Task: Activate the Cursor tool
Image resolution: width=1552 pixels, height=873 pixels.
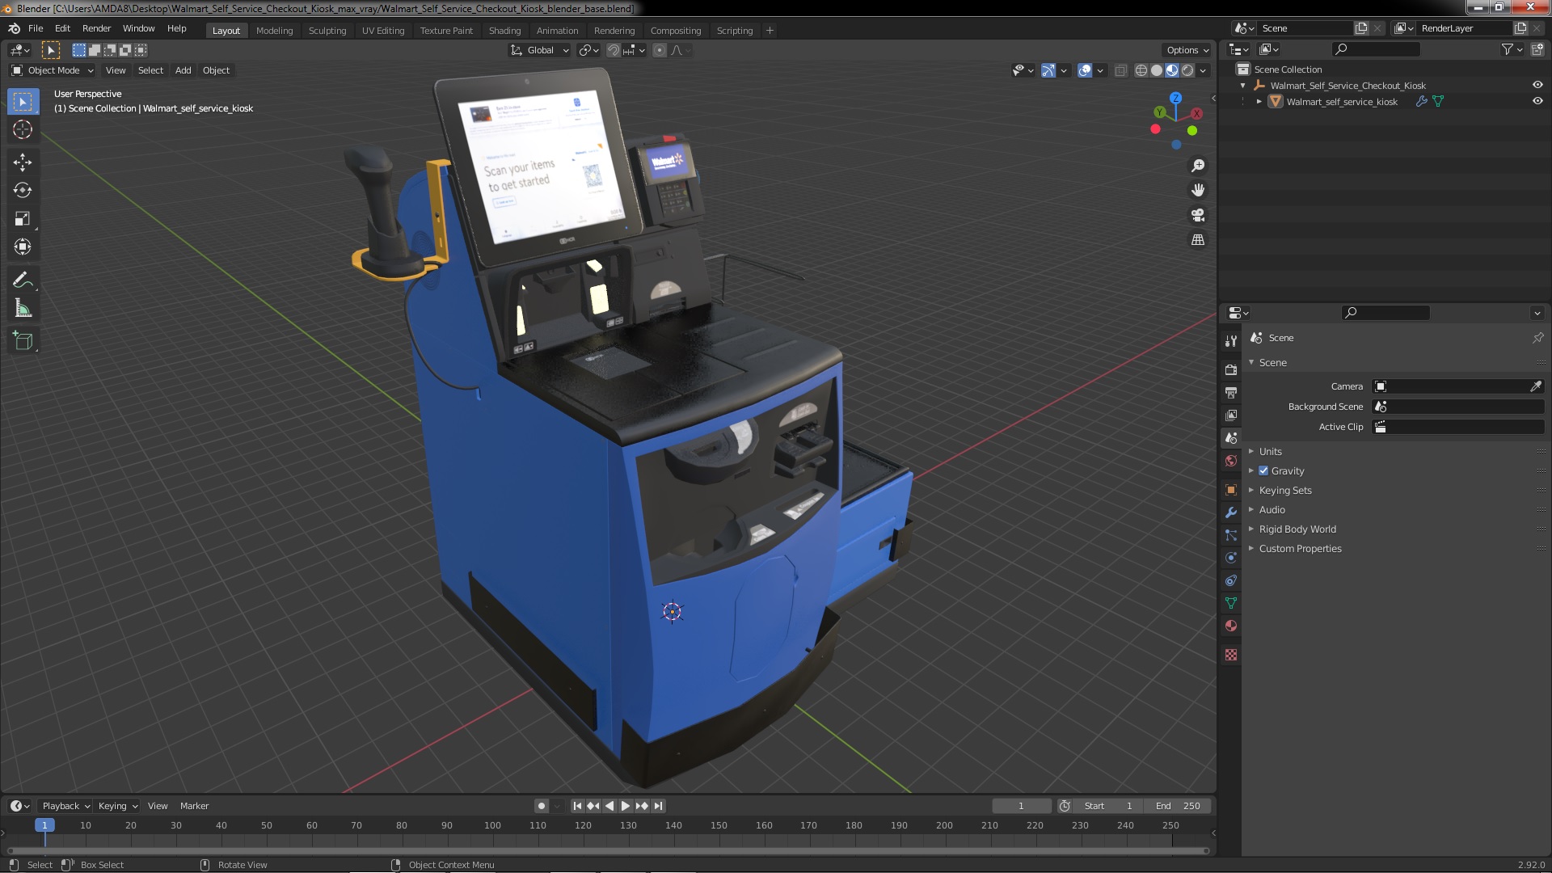Action: click(x=23, y=130)
